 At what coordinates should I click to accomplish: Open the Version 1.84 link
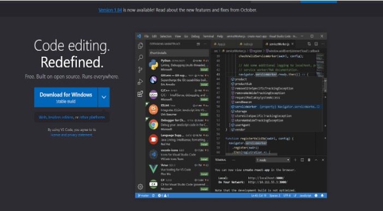(x=110, y=10)
